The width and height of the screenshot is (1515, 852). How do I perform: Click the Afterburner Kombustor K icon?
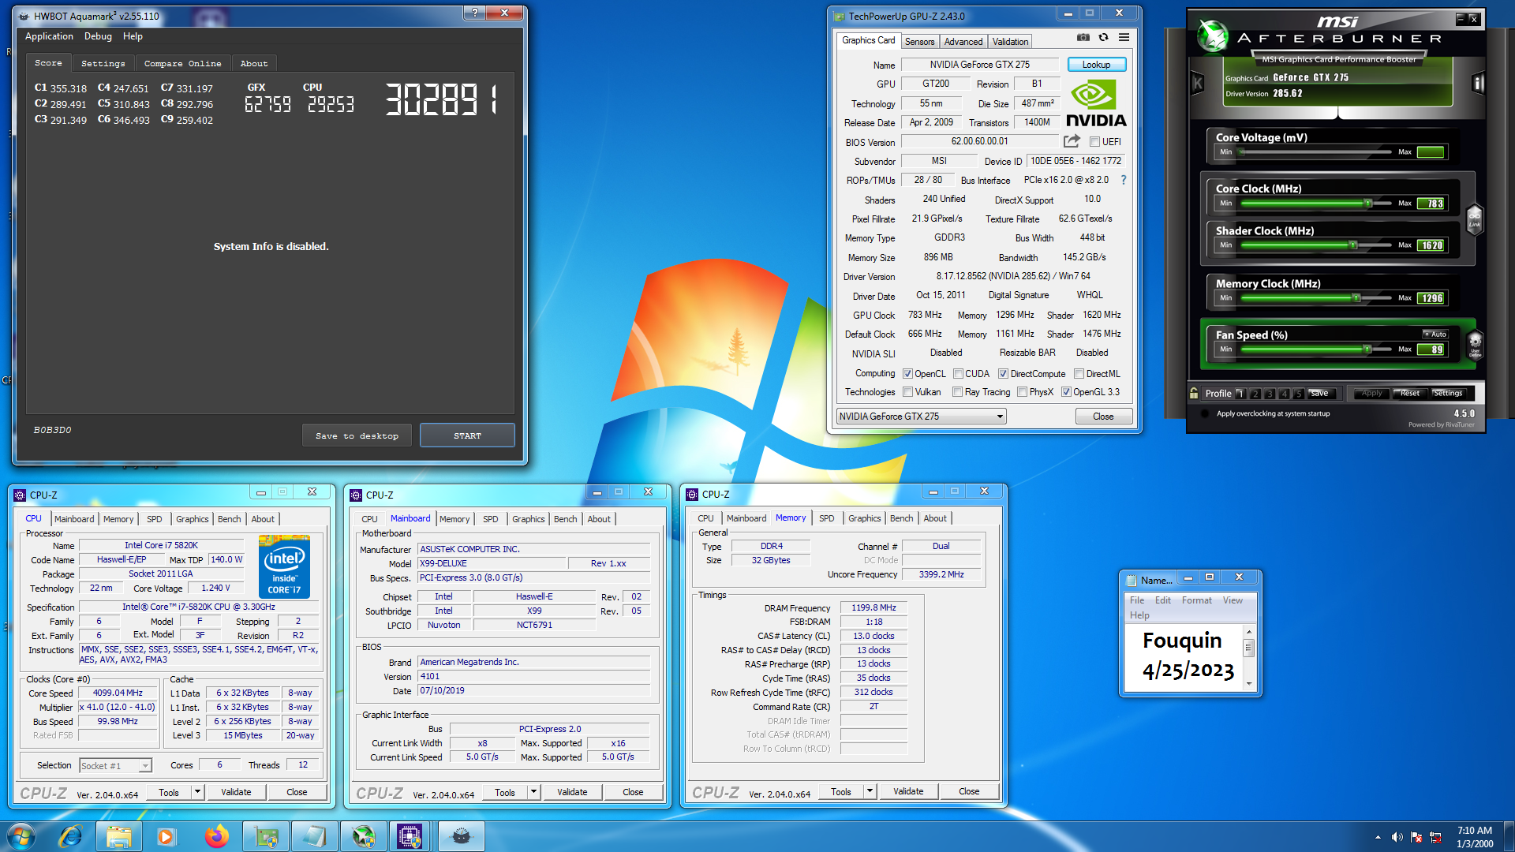(x=1198, y=83)
